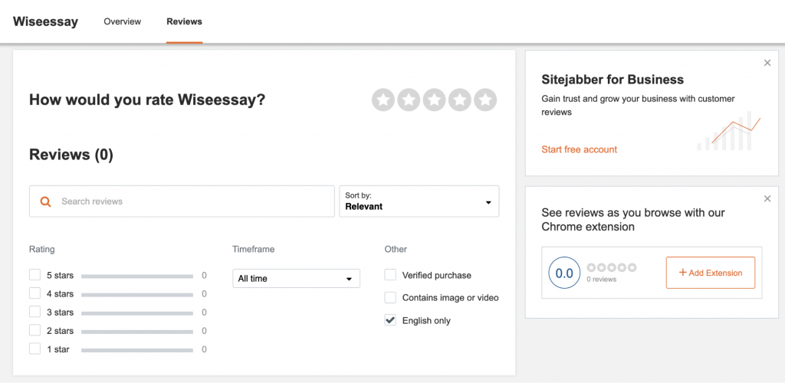Switch to the Overview tab
785x383 pixels.
tap(122, 21)
